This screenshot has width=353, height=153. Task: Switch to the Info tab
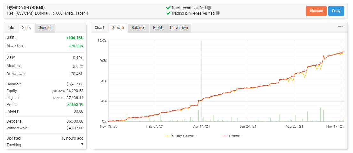pyautogui.click(x=11, y=28)
